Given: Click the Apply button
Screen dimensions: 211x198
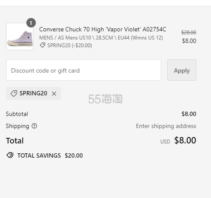Looking at the screenshot, I should [x=182, y=70].
